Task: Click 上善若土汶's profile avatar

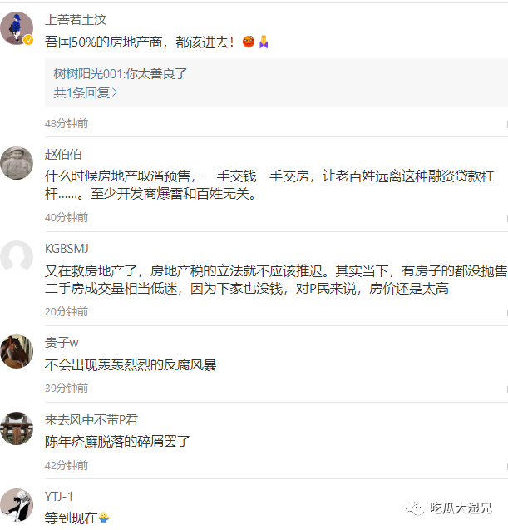Action: click(17, 28)
